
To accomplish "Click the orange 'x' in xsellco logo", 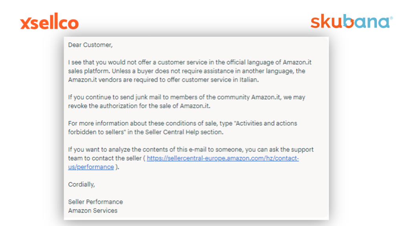I will pyautogui.click(x=26, y=23).
